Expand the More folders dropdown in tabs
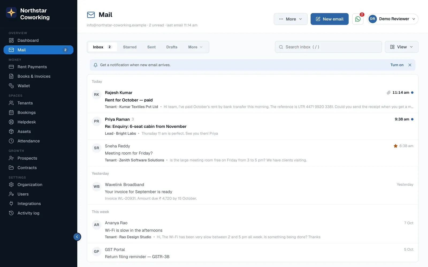The width and height of the screenshot is (428, 267). click(x=195, y=47)
